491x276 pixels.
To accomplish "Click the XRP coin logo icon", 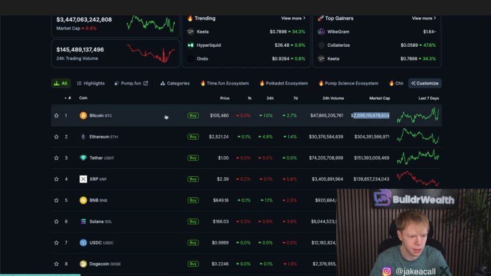I will [83, 179].
